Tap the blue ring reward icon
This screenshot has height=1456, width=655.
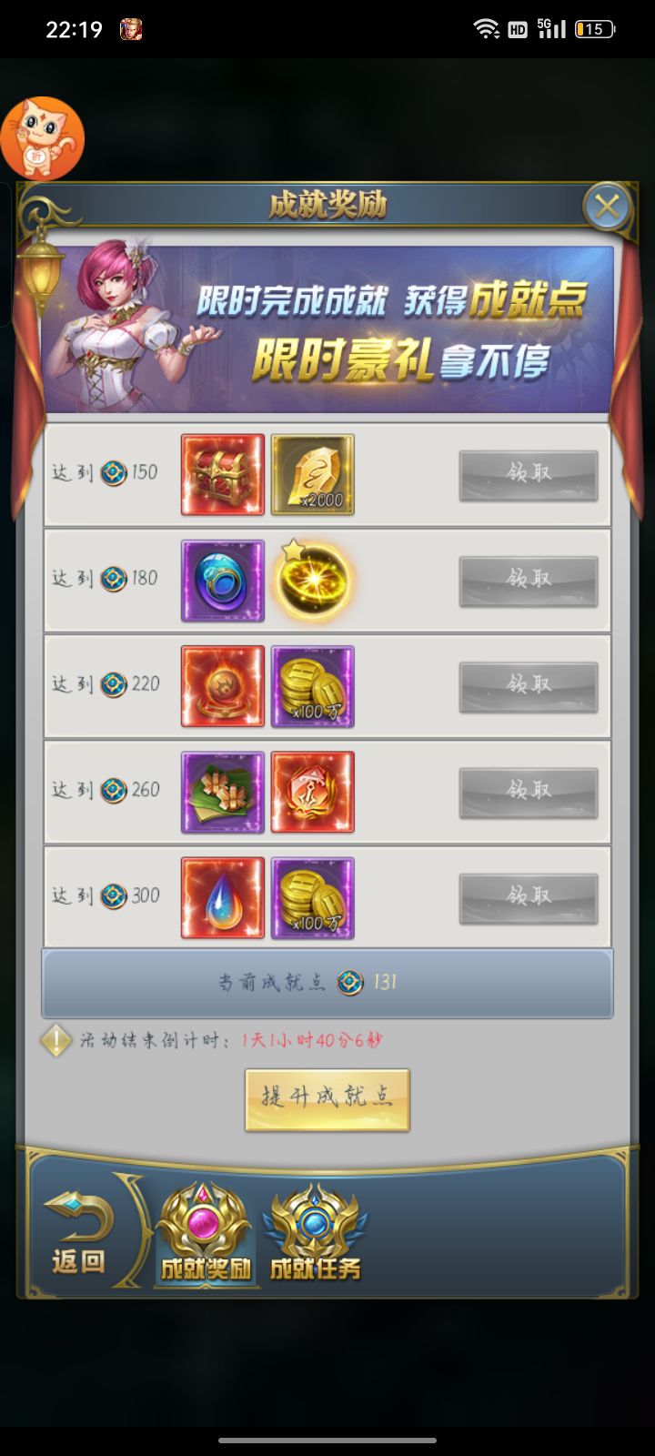point(223,581)
